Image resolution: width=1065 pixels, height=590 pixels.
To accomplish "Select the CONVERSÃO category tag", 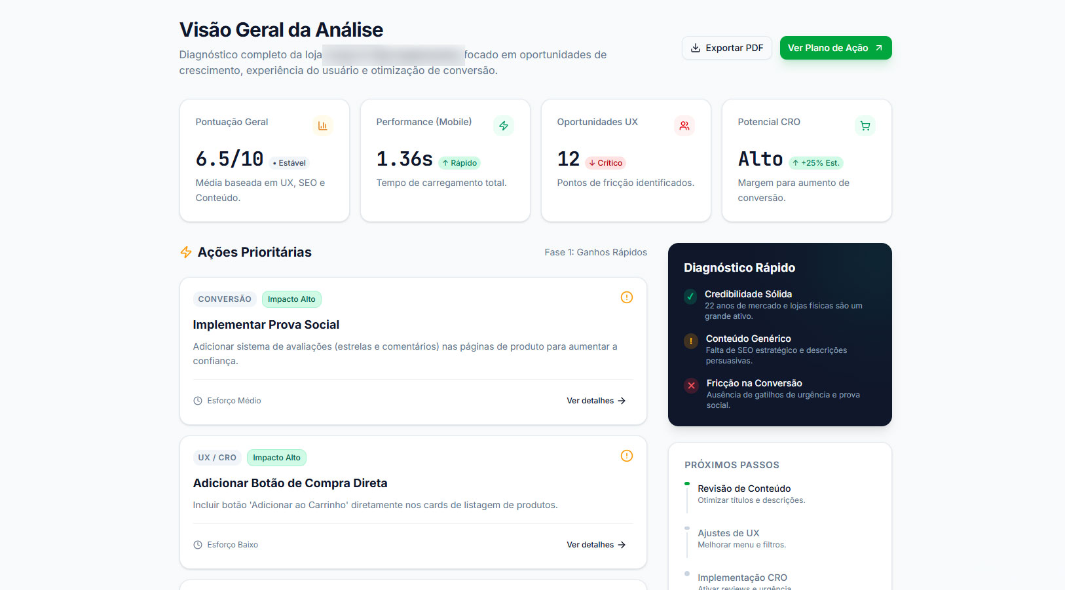I will (225, 299).
